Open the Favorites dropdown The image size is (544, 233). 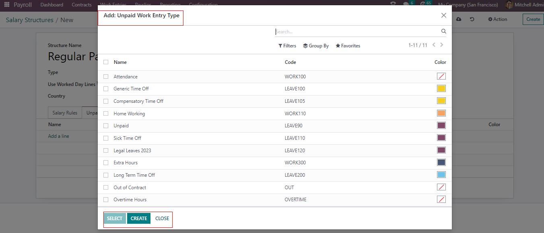(348, 46)
